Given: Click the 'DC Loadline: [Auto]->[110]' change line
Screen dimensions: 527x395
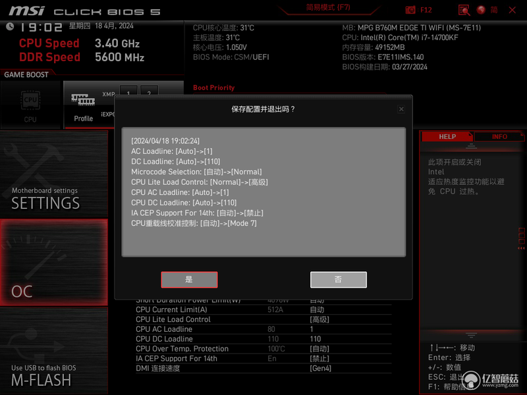Looking at the screenshot, I should pos(176,161).
